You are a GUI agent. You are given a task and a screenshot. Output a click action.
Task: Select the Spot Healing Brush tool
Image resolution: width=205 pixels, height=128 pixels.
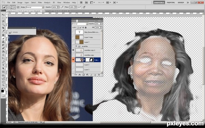click(3, 35)
